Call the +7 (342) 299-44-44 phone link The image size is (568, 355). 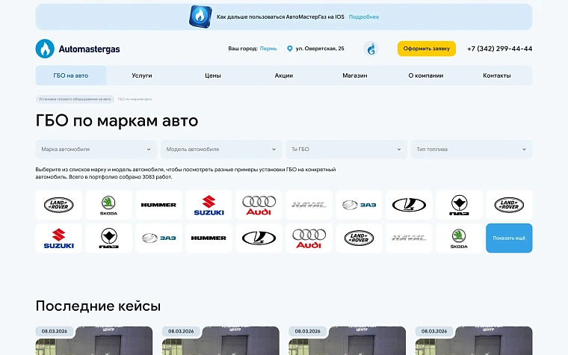pos(499,49)
